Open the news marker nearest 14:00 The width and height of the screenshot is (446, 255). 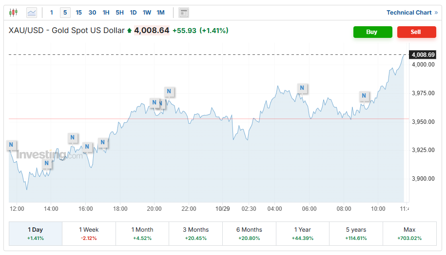coord(47,164)
